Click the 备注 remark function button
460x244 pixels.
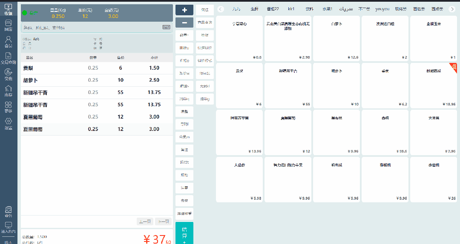(x=184, y=150)
